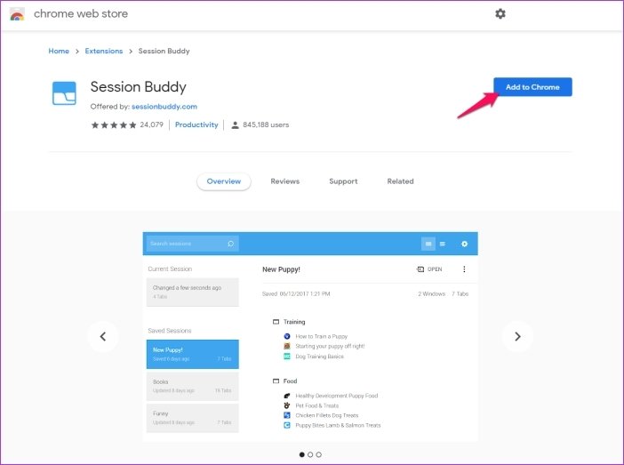Navigate to Home in the breadcrumb
624x465 pixels.
[59, 52]
